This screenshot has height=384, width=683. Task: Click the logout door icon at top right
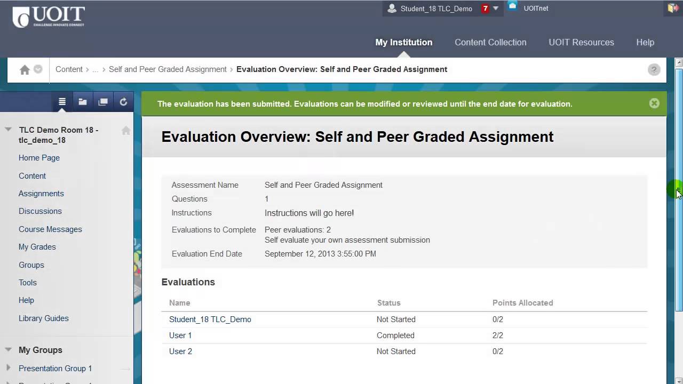tap(672, 8)
